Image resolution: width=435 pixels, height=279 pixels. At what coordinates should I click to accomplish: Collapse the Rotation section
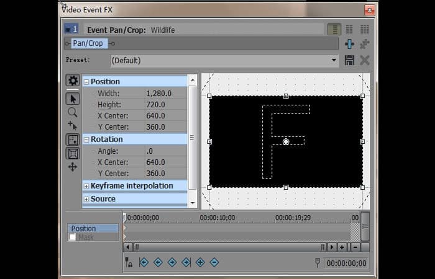click(x=86, y=139)
